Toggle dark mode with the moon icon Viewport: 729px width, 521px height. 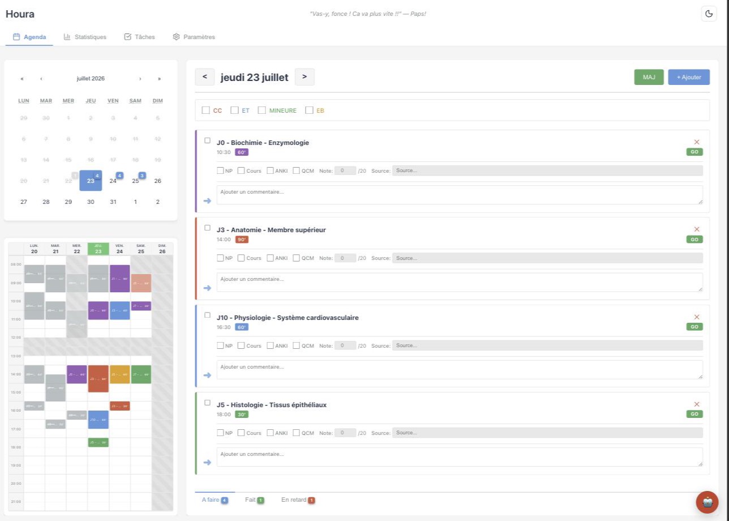point(709,14)
